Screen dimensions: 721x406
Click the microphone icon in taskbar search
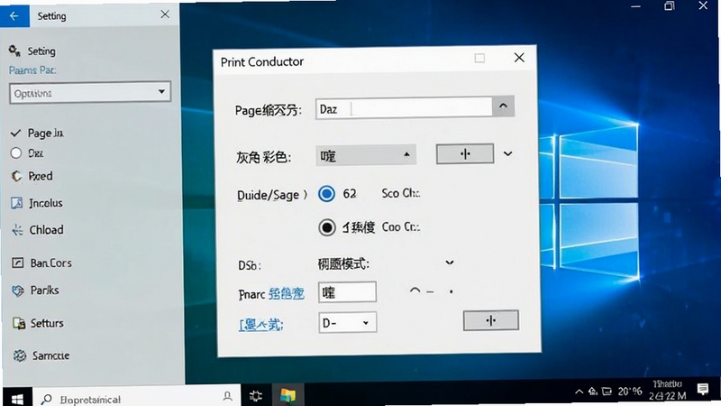(x=227, y=396)
